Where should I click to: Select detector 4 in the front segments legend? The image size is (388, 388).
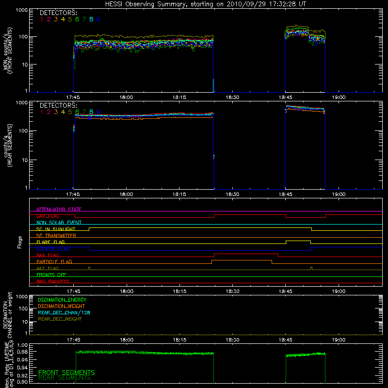click(63, 19)
